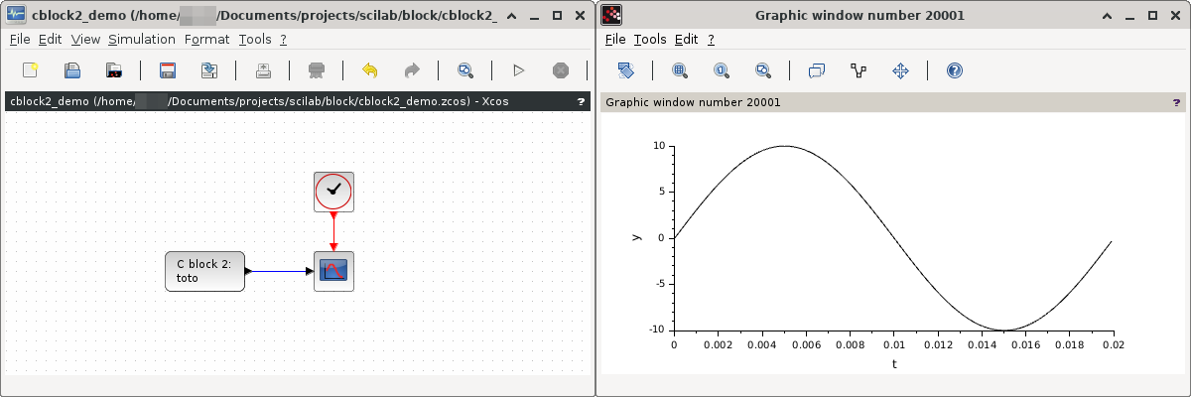Select the red link between clock and scope
Image resolution: width=1191 pixels, height=397 pixels.
[334, 231]
